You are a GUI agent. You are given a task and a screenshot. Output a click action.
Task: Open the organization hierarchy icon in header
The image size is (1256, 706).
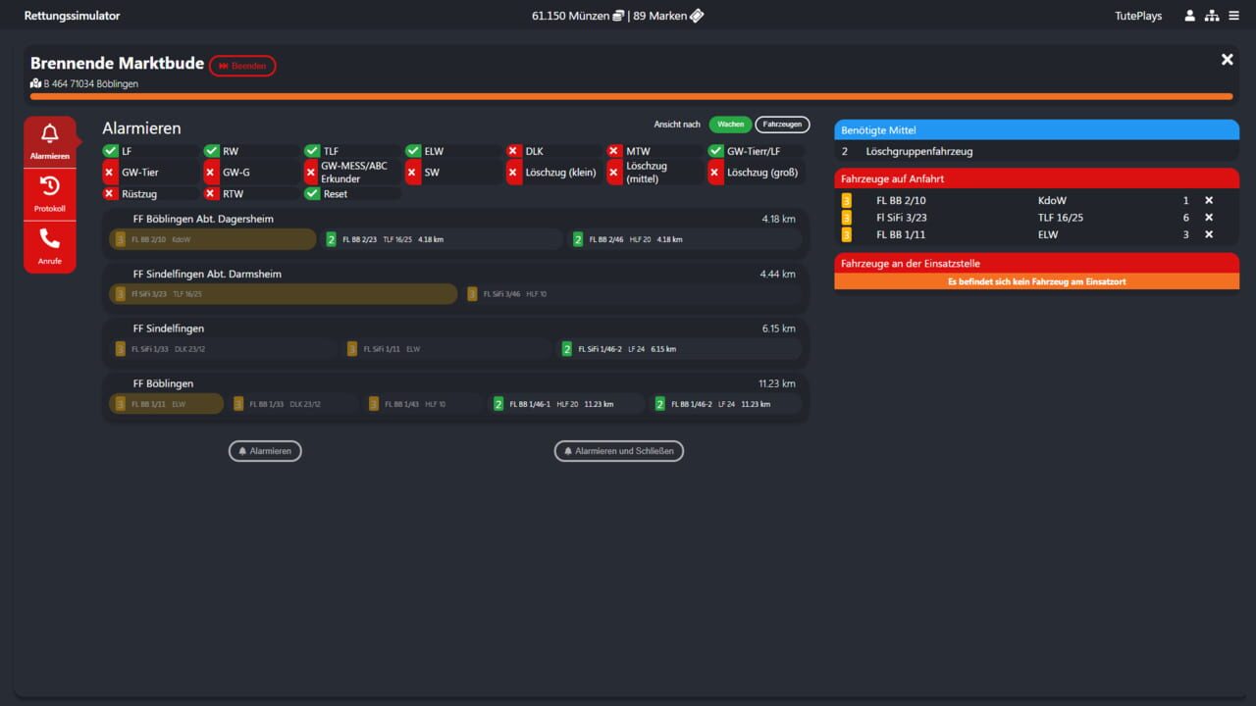(1212, 16)
